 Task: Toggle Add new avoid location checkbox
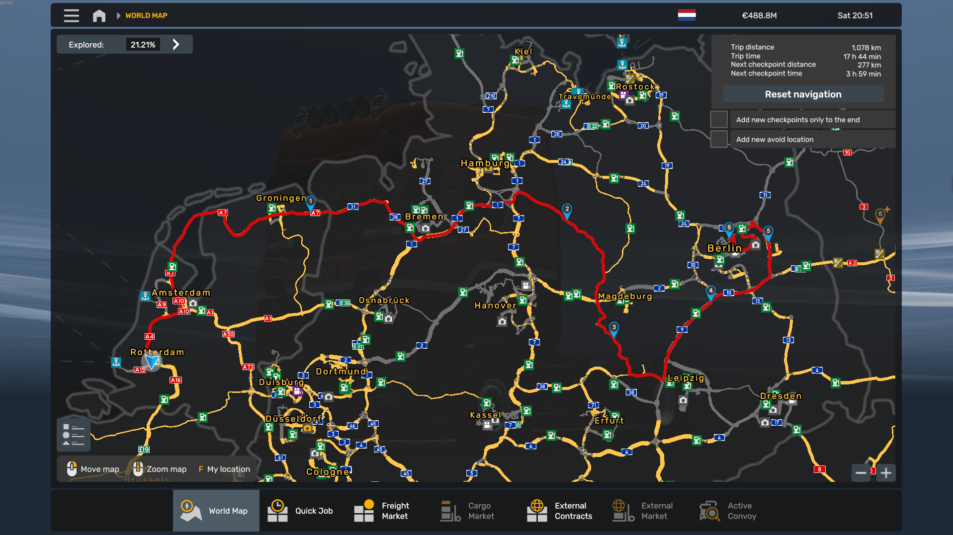tap(719, 140)
